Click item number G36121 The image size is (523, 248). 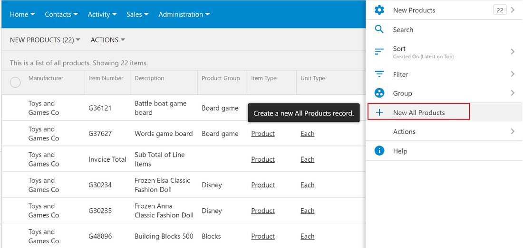100,108
